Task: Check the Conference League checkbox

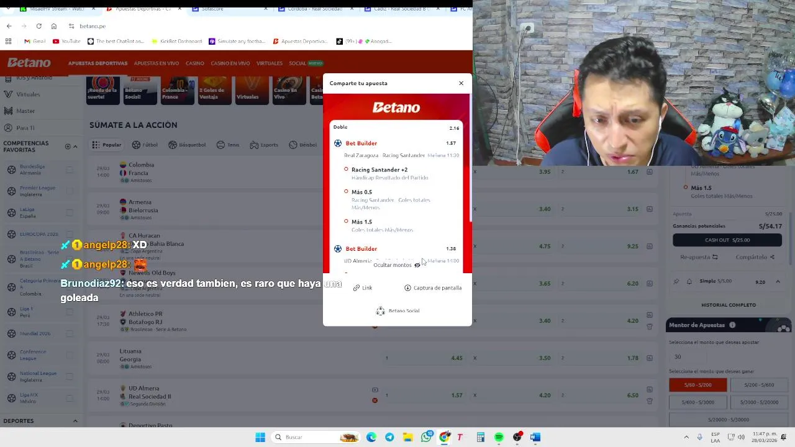Action: click(70, 354)
